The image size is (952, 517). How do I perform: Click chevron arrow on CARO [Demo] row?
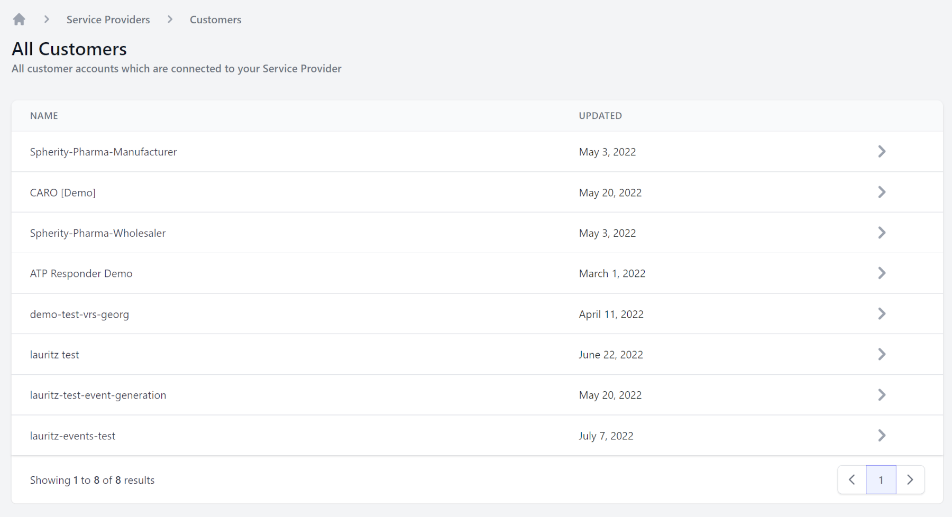[881, 192]
